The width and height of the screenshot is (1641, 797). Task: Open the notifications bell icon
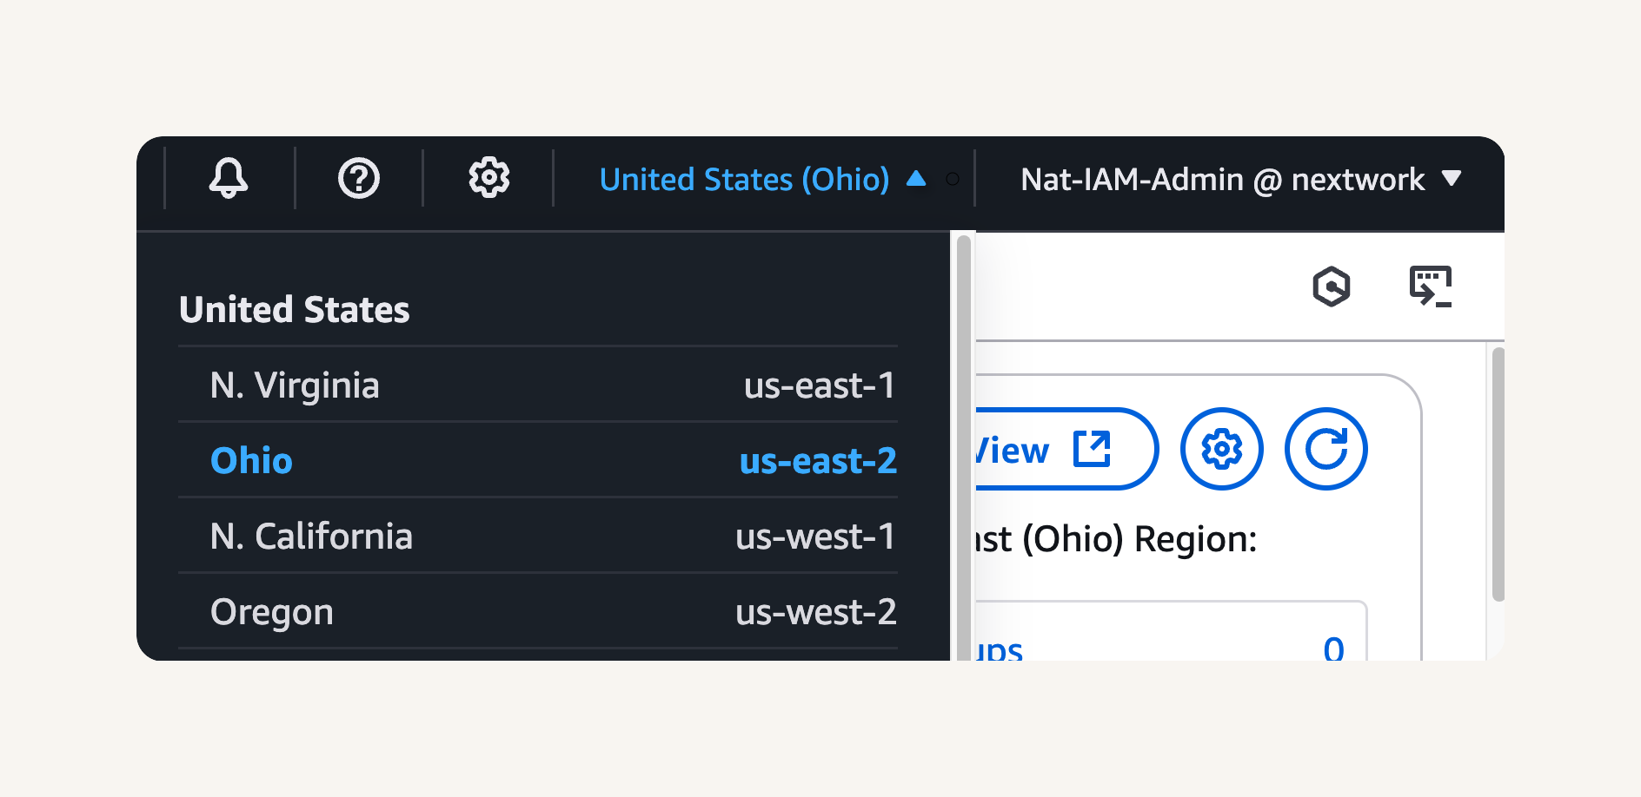pos(229,178)
